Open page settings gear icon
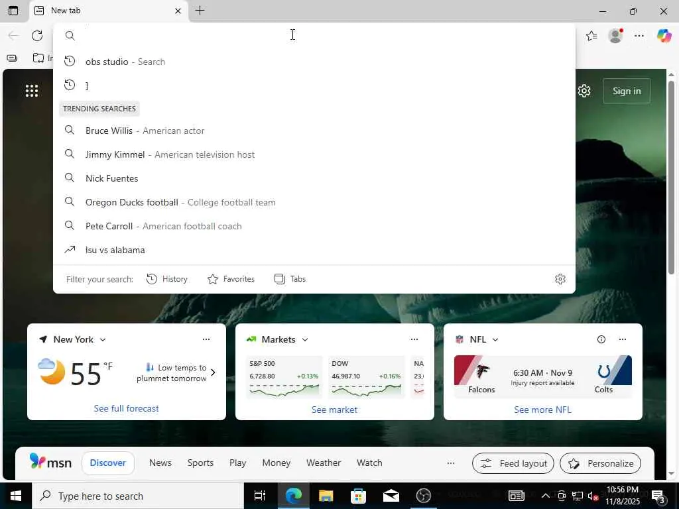This screenshot has width=679, height=509. (584, 91)
